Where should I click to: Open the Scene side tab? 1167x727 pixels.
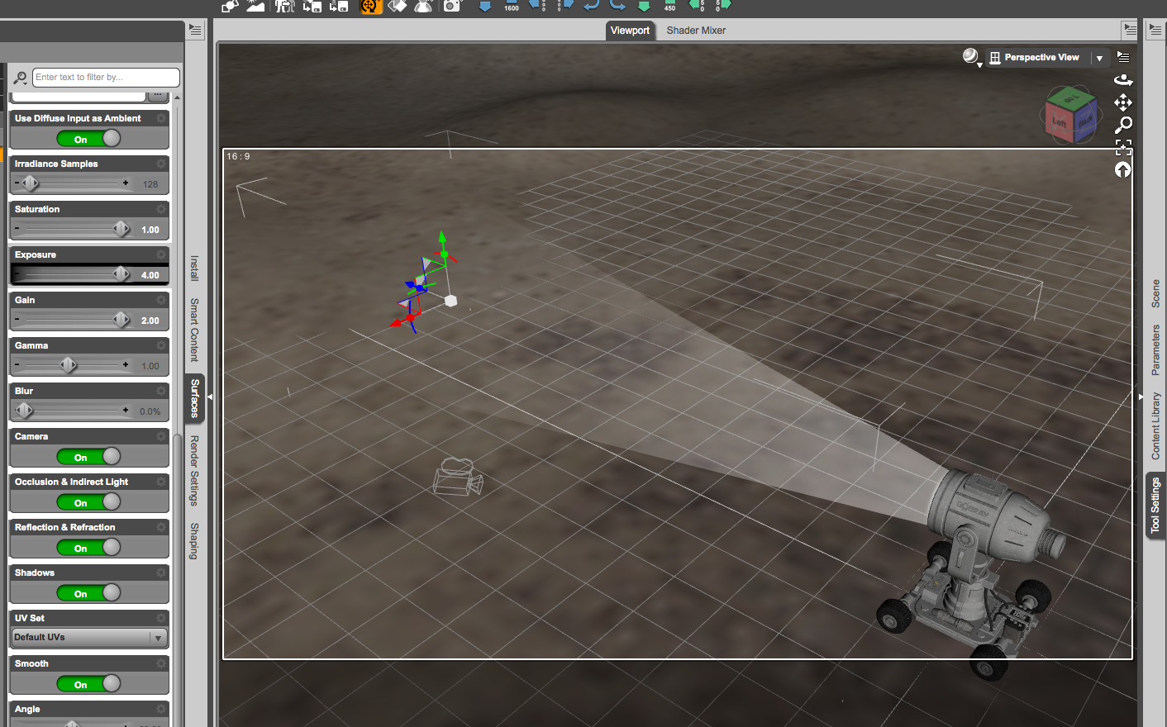(x=1155, y=293)
